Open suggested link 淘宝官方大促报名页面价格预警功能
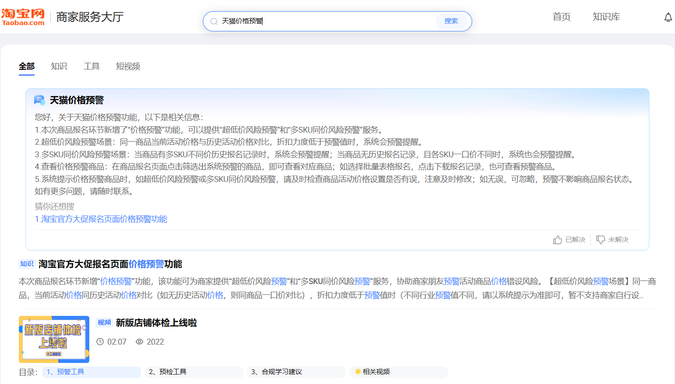 pyautogui.click(x=101, y=219)
